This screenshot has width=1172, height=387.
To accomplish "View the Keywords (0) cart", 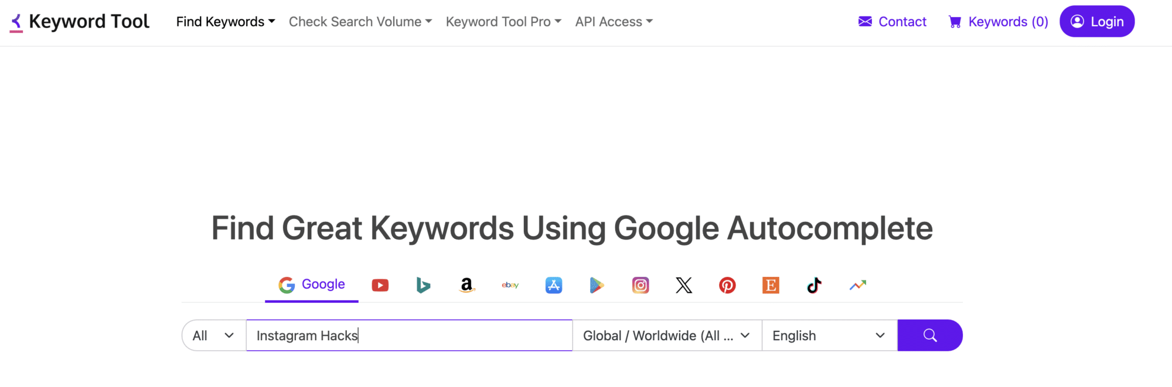I will [x=998, y=22].
